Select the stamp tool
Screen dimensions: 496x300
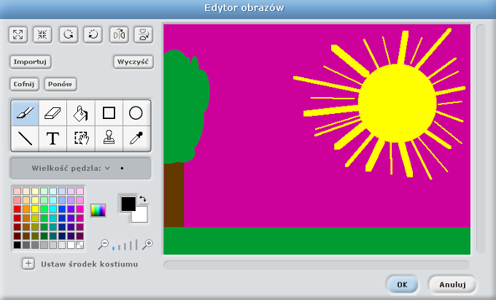(x=109, y=138)
